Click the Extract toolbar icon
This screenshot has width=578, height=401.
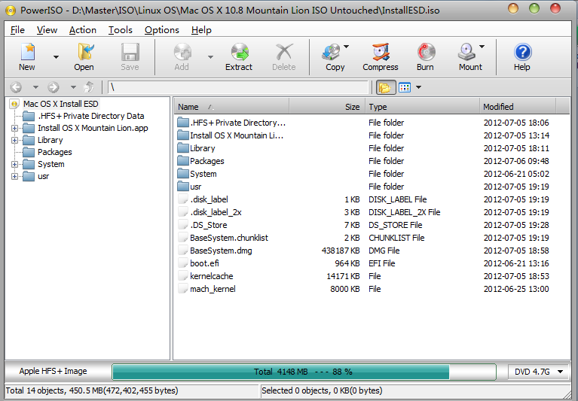[240, 52]
